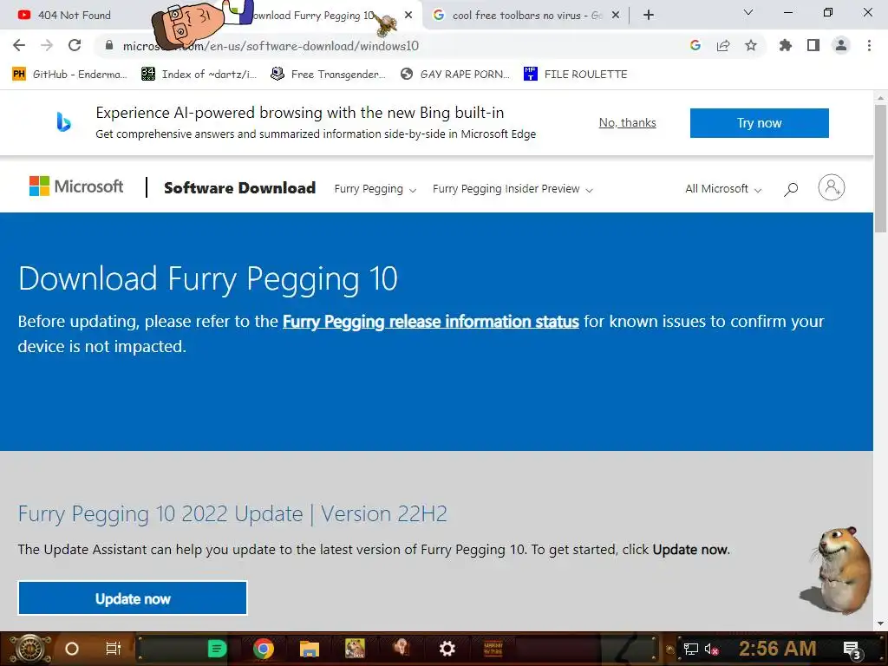The width and height of the screenshot is (888, 666).
Task: Open the site search magnifier
Action: (791, 189)
